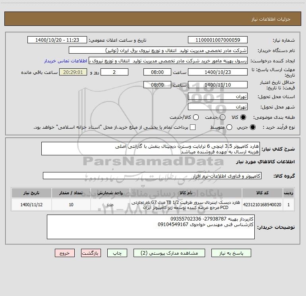This screenshot has height=296, width=306.
Task: Click the need date cell 1400/11/12
Action: point(31,205)
